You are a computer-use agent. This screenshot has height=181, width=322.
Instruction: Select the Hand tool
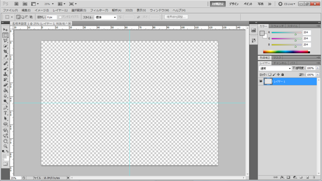[5, 141]
